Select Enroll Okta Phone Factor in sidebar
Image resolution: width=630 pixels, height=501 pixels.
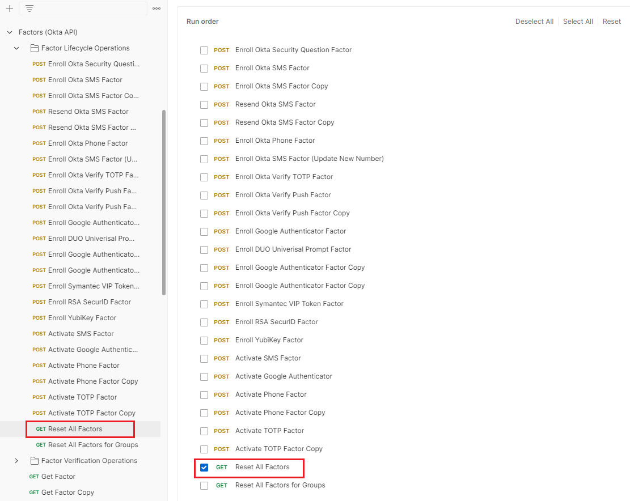point(88,143)
